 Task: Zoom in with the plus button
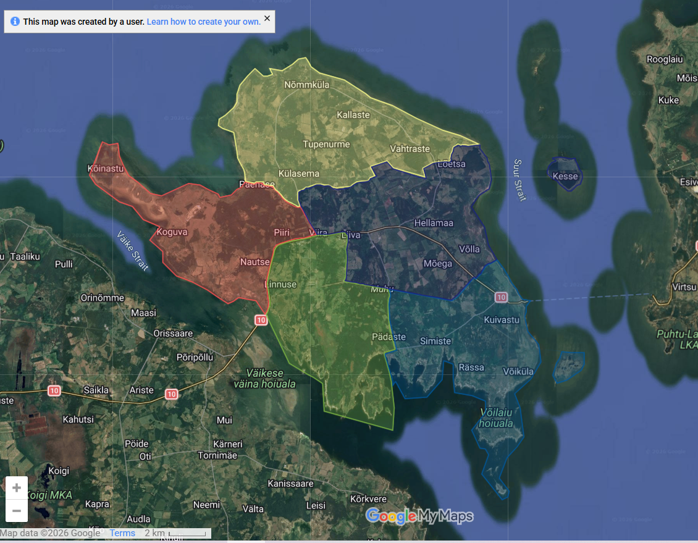pos(17,488)
